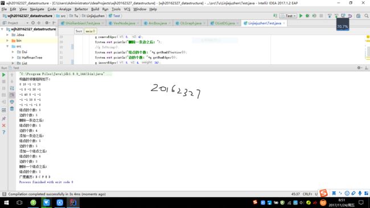Click the Linjiejuzhen breadcrumb
Viewport: 370px width, 208px height.
(93, 16)
